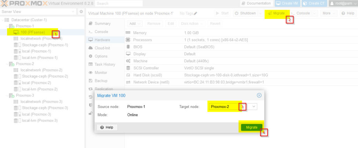Open the Cloud-Init tab
The image size is (358, 148).
pos(102,48)
